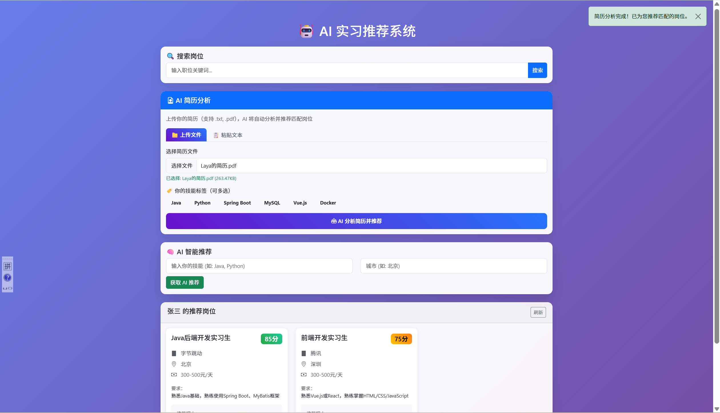Viewport: 720px width, 413px height.
Task: Click the tag icon beside 你的技能标签
Action: coord(169,191)
